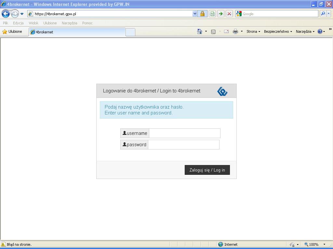Viewport: 333px width, 249px height.
Task: Open the Narzędzia menu in menu bar
Action: 70,23
